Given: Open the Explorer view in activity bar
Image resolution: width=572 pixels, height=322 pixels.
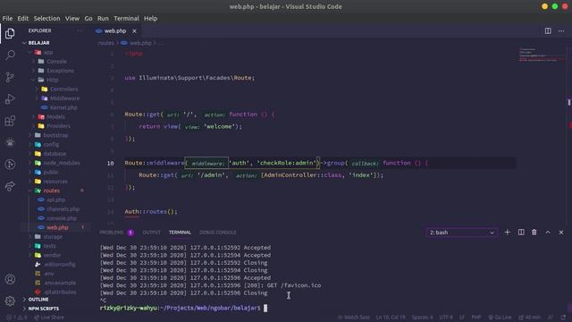Looking at the screenshot, I should coord(10,34).
